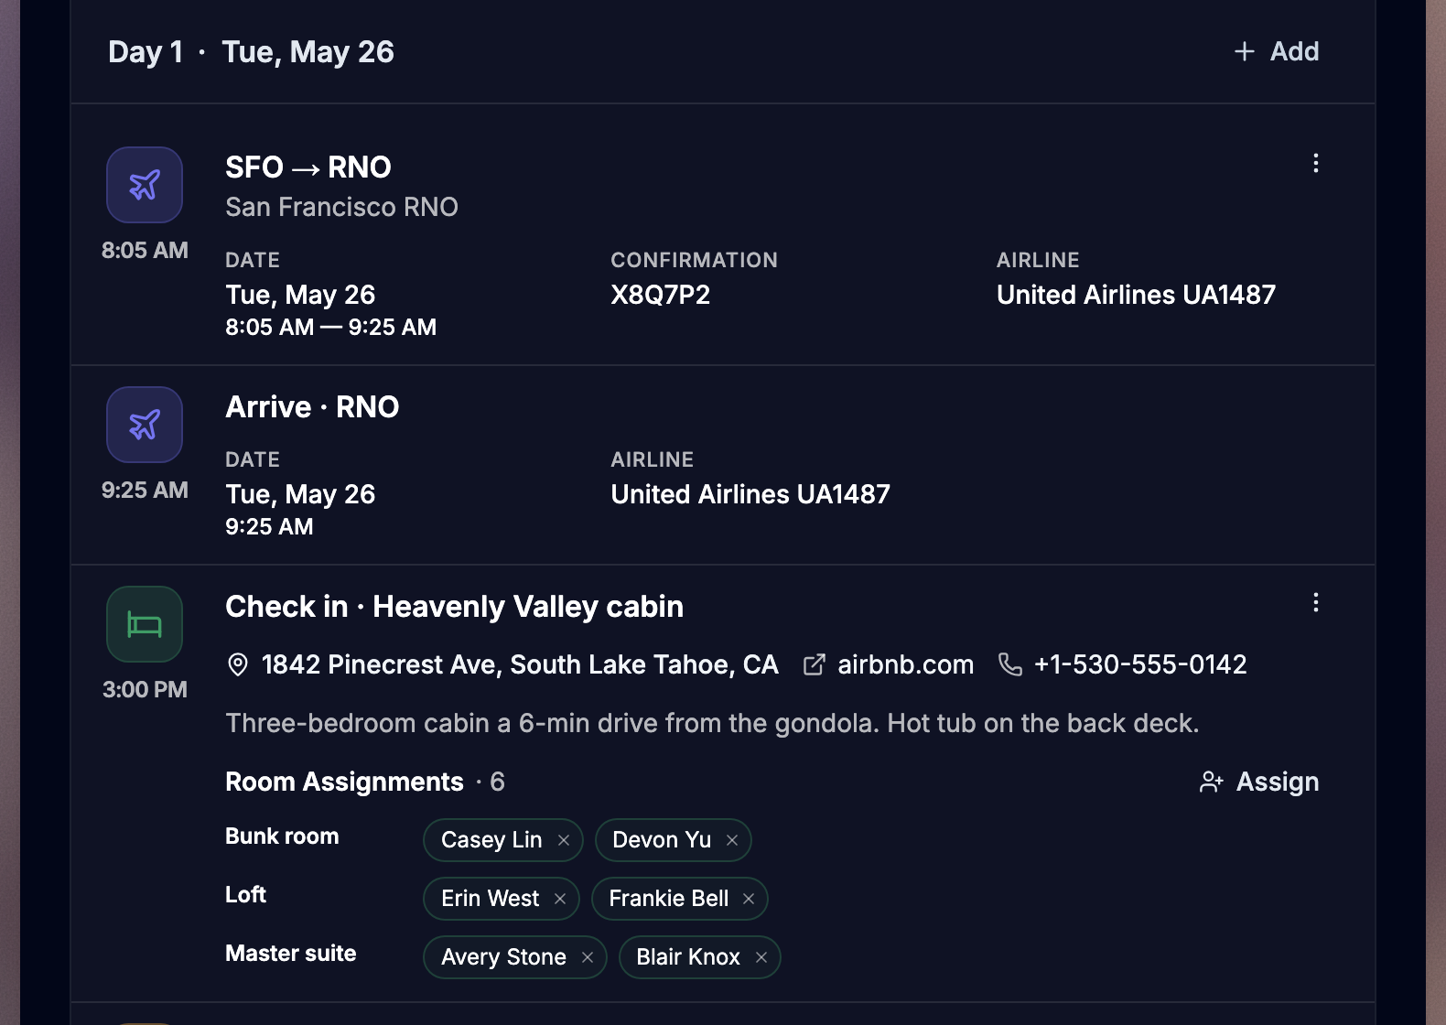The image size is (1446, 1025).
Task: Click the San Francisco RNO subtitle
Action: click(341, 207)
